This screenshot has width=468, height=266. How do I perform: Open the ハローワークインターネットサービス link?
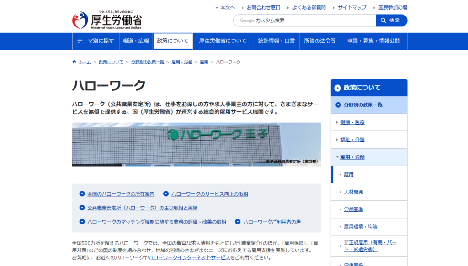189,257
